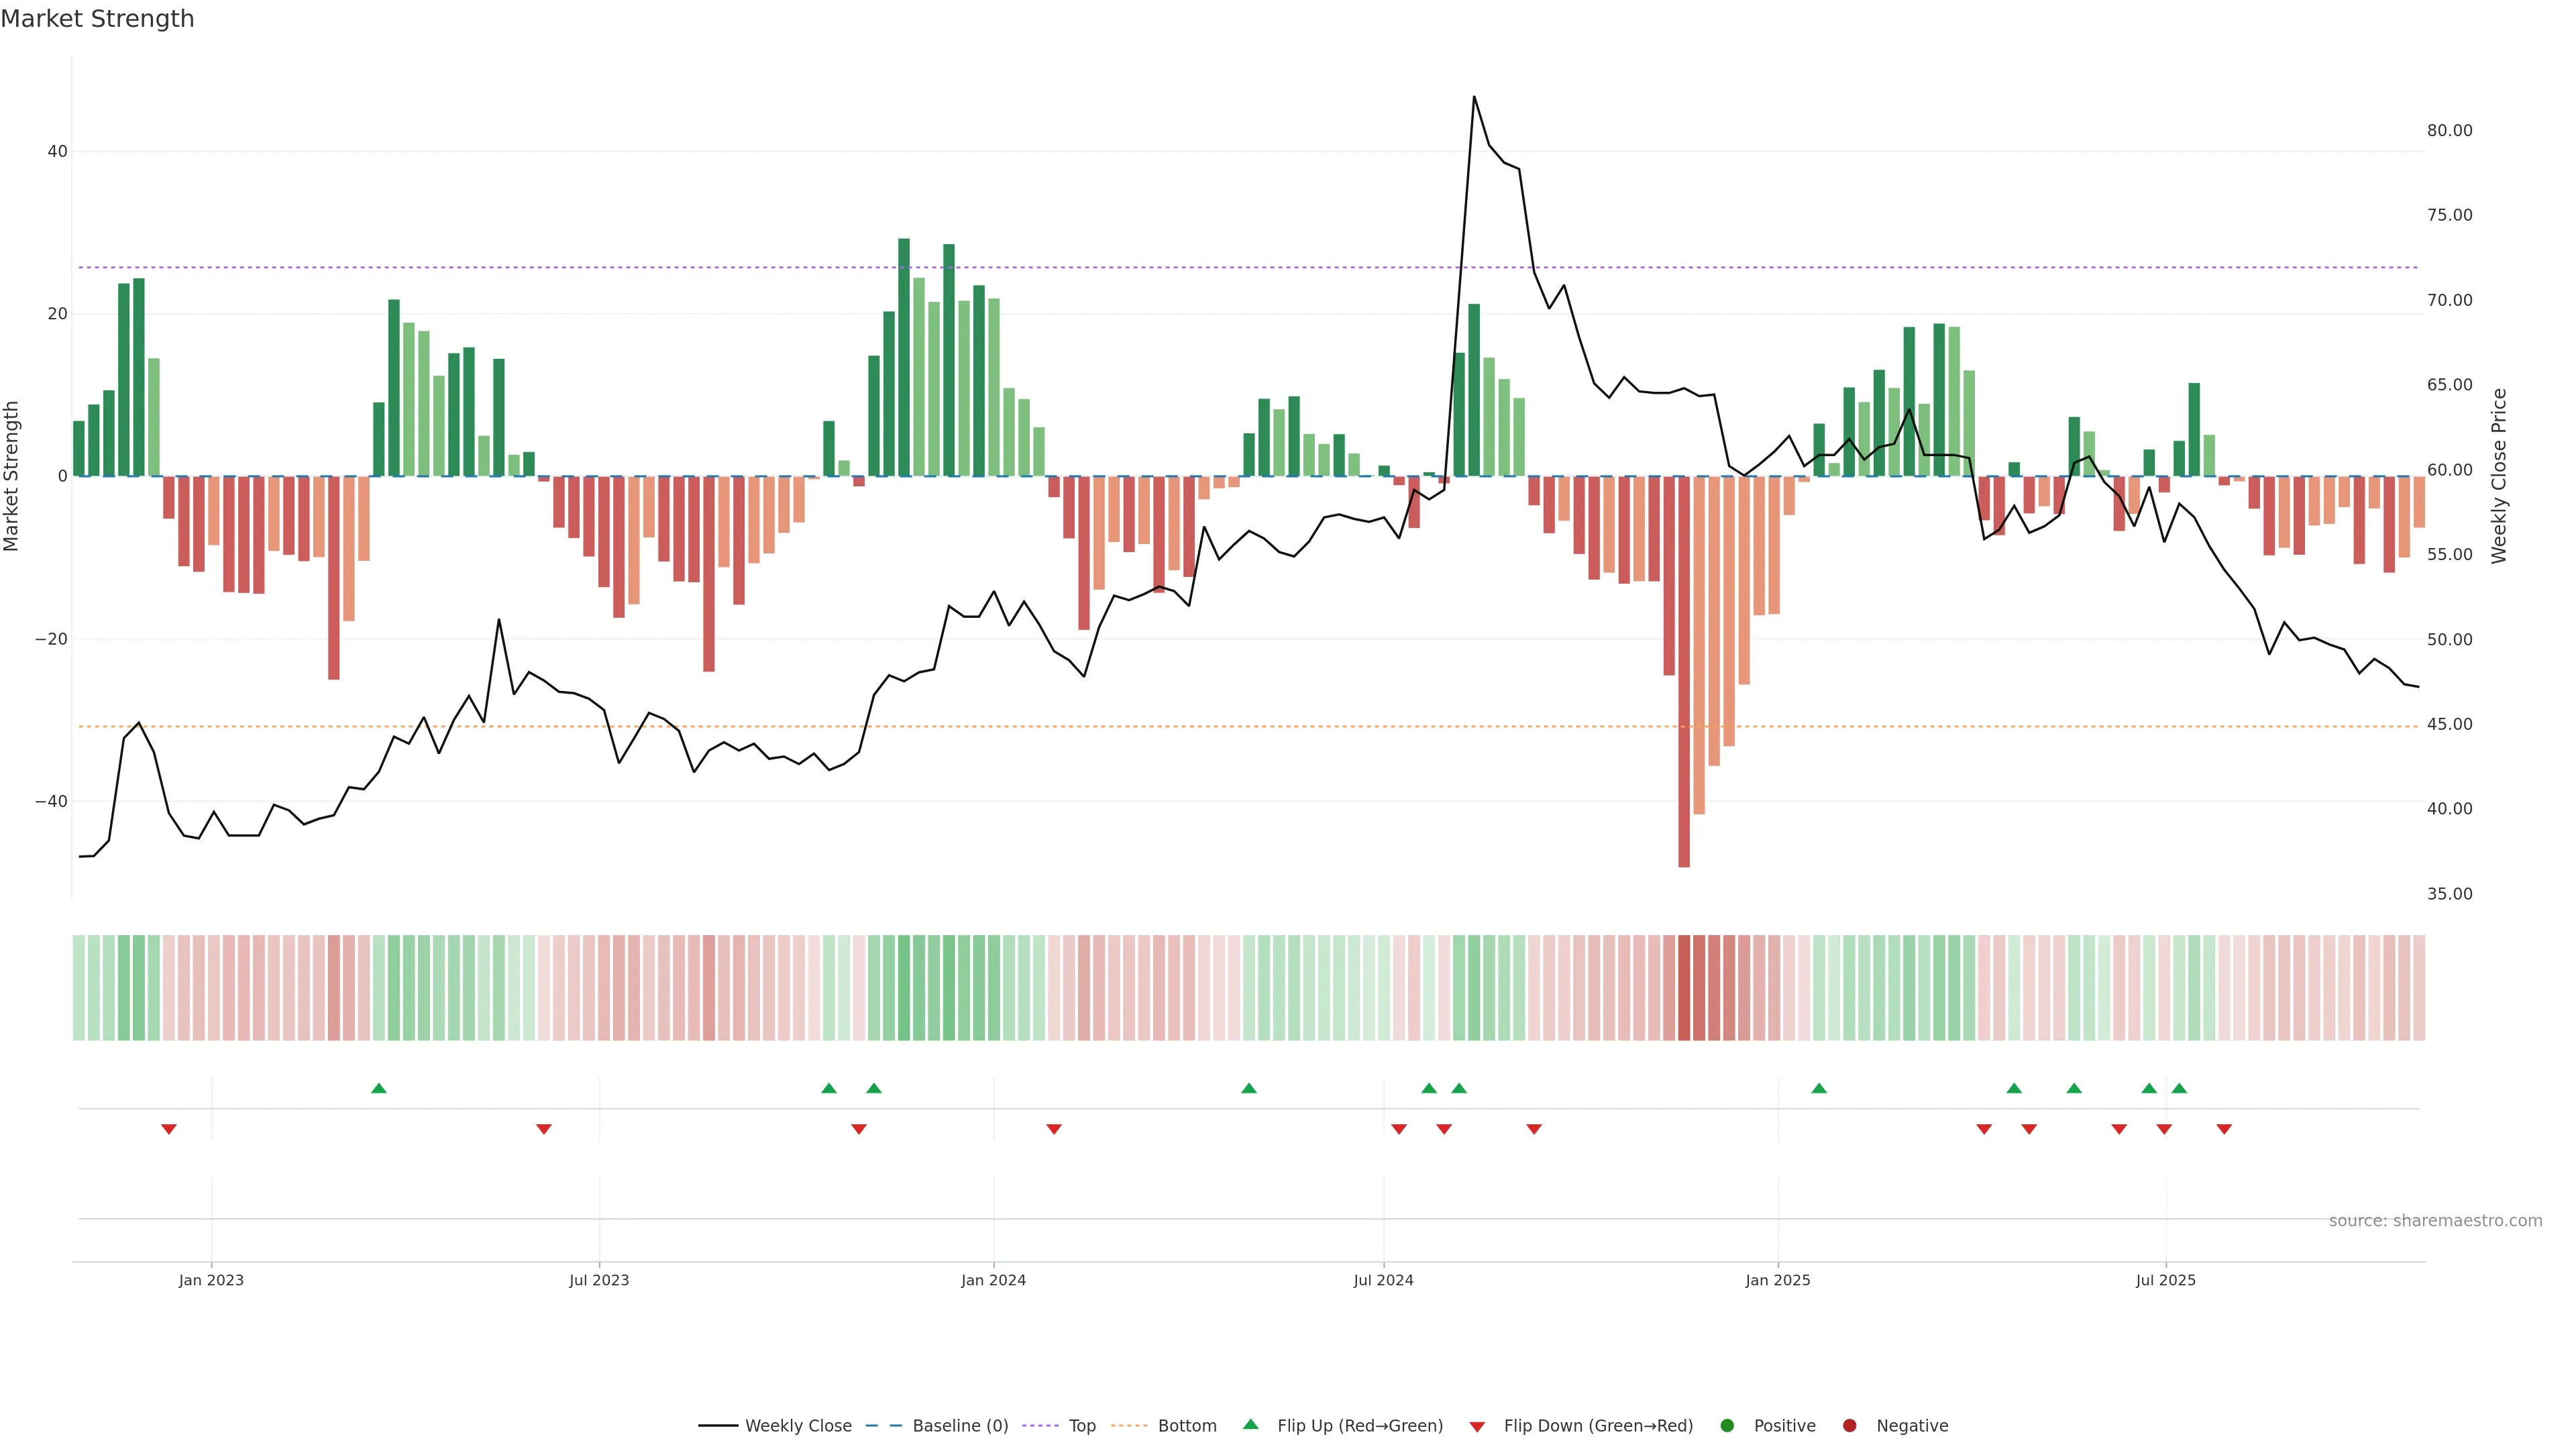Click the last red flip-down triangle marker
2576x1449 pixels.
coord(2224,1129)
